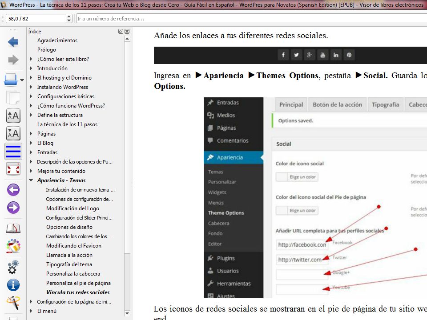Go to 'Modificación del Logo'
This screenshot has height=320, width=427.
tap(73, 208)
